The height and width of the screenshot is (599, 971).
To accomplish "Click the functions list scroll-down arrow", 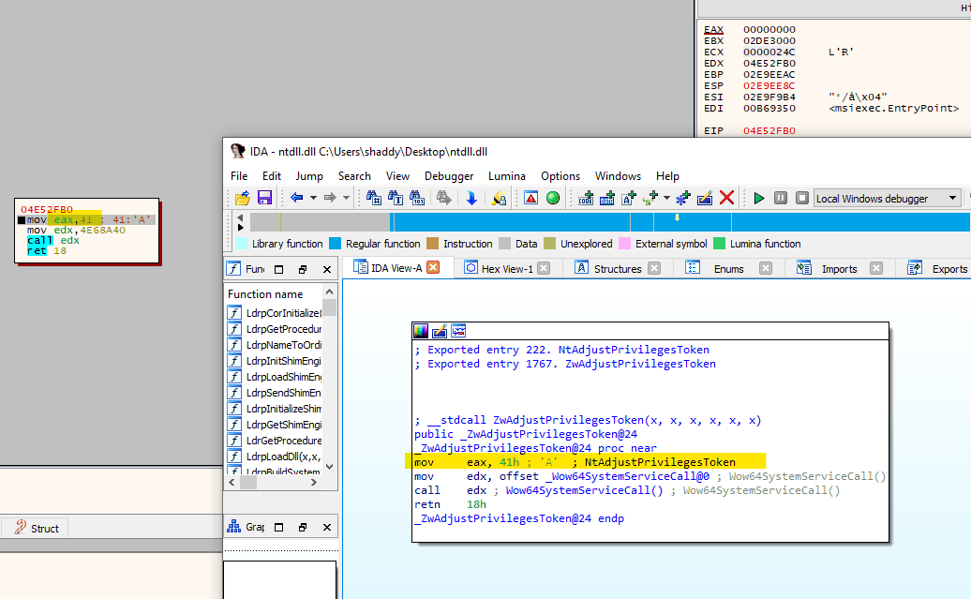I will [x=330, y=467].
